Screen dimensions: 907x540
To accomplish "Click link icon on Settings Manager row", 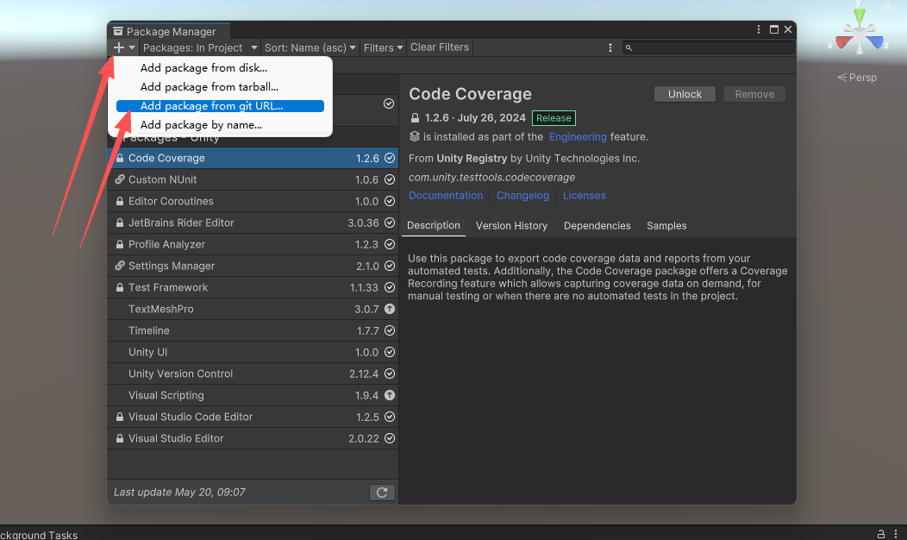I will pos(120,266).
